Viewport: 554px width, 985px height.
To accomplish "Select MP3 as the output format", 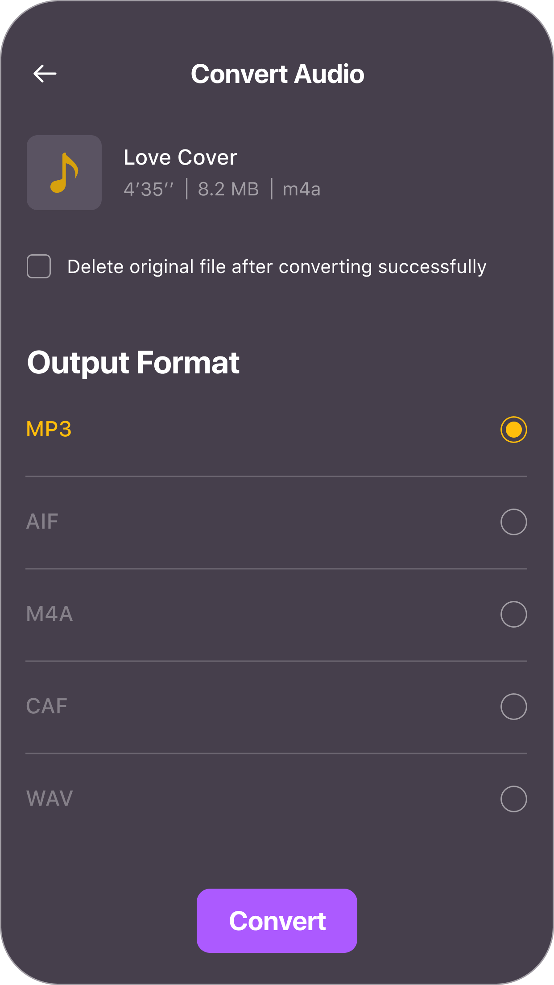I will pos(513,430).
